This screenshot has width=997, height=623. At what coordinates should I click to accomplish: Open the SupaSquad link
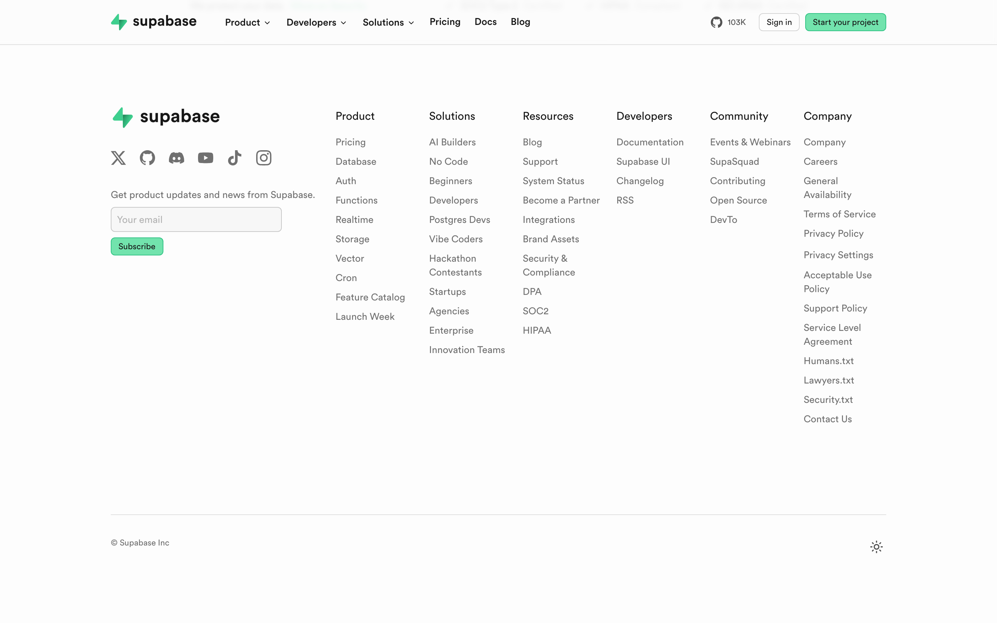click(x=735, y=162)
